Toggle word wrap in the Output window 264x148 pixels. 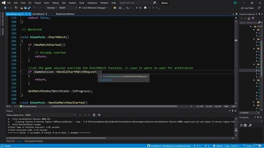click(x=99, y=115)
